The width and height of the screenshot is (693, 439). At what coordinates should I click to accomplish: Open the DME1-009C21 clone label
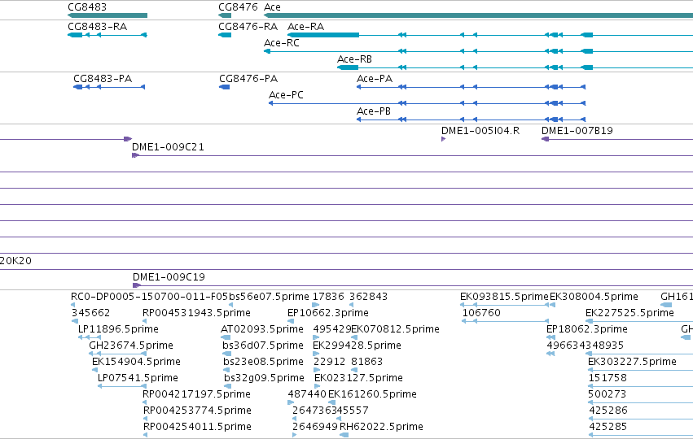point(168,147)
